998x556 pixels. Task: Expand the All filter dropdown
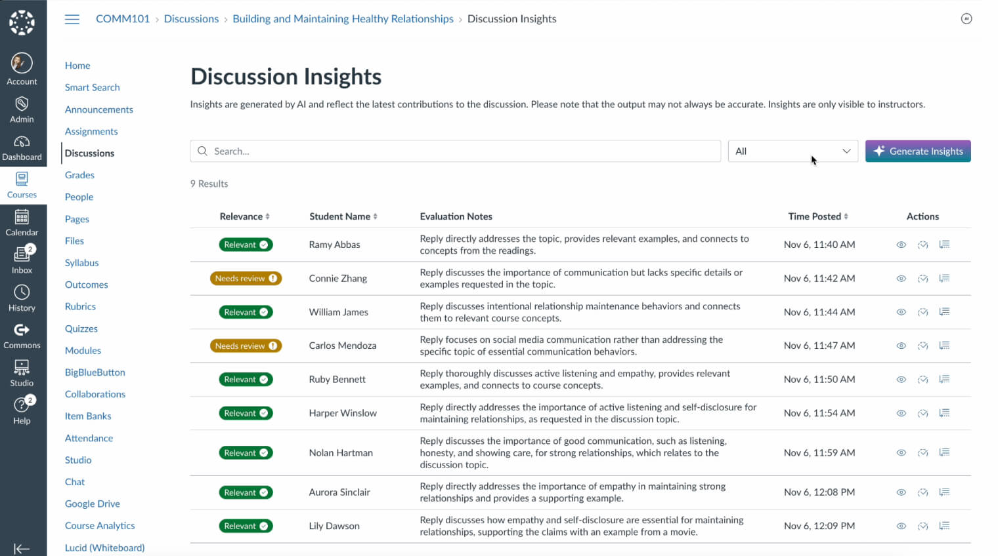pyautogui.click(x=792, y=151)
